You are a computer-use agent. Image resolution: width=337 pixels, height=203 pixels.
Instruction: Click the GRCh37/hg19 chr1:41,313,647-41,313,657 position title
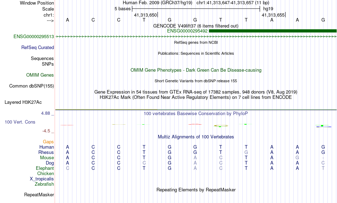pos(196,3)
